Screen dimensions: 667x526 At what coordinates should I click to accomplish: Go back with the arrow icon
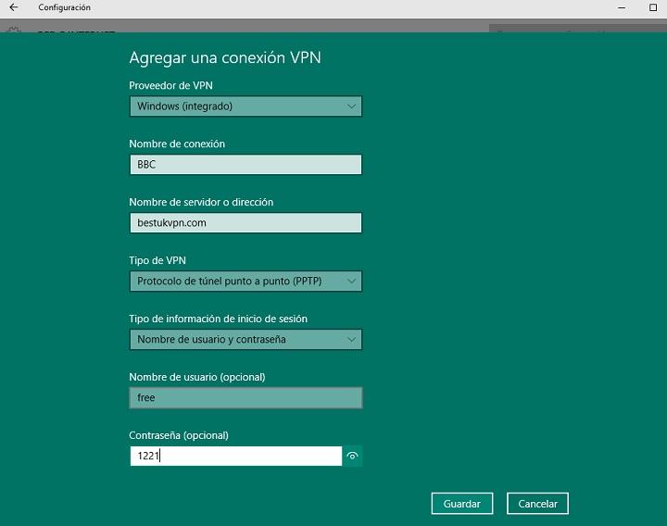click(14, 7)
